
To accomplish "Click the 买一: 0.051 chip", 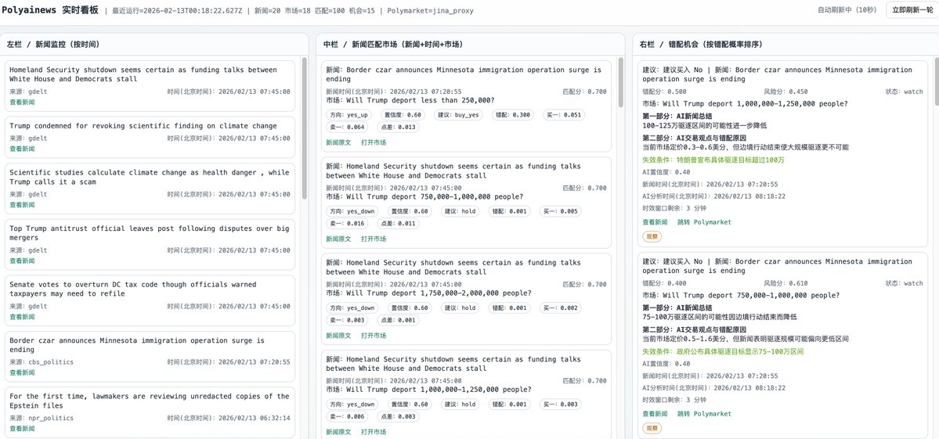I will tap(564, 115).
